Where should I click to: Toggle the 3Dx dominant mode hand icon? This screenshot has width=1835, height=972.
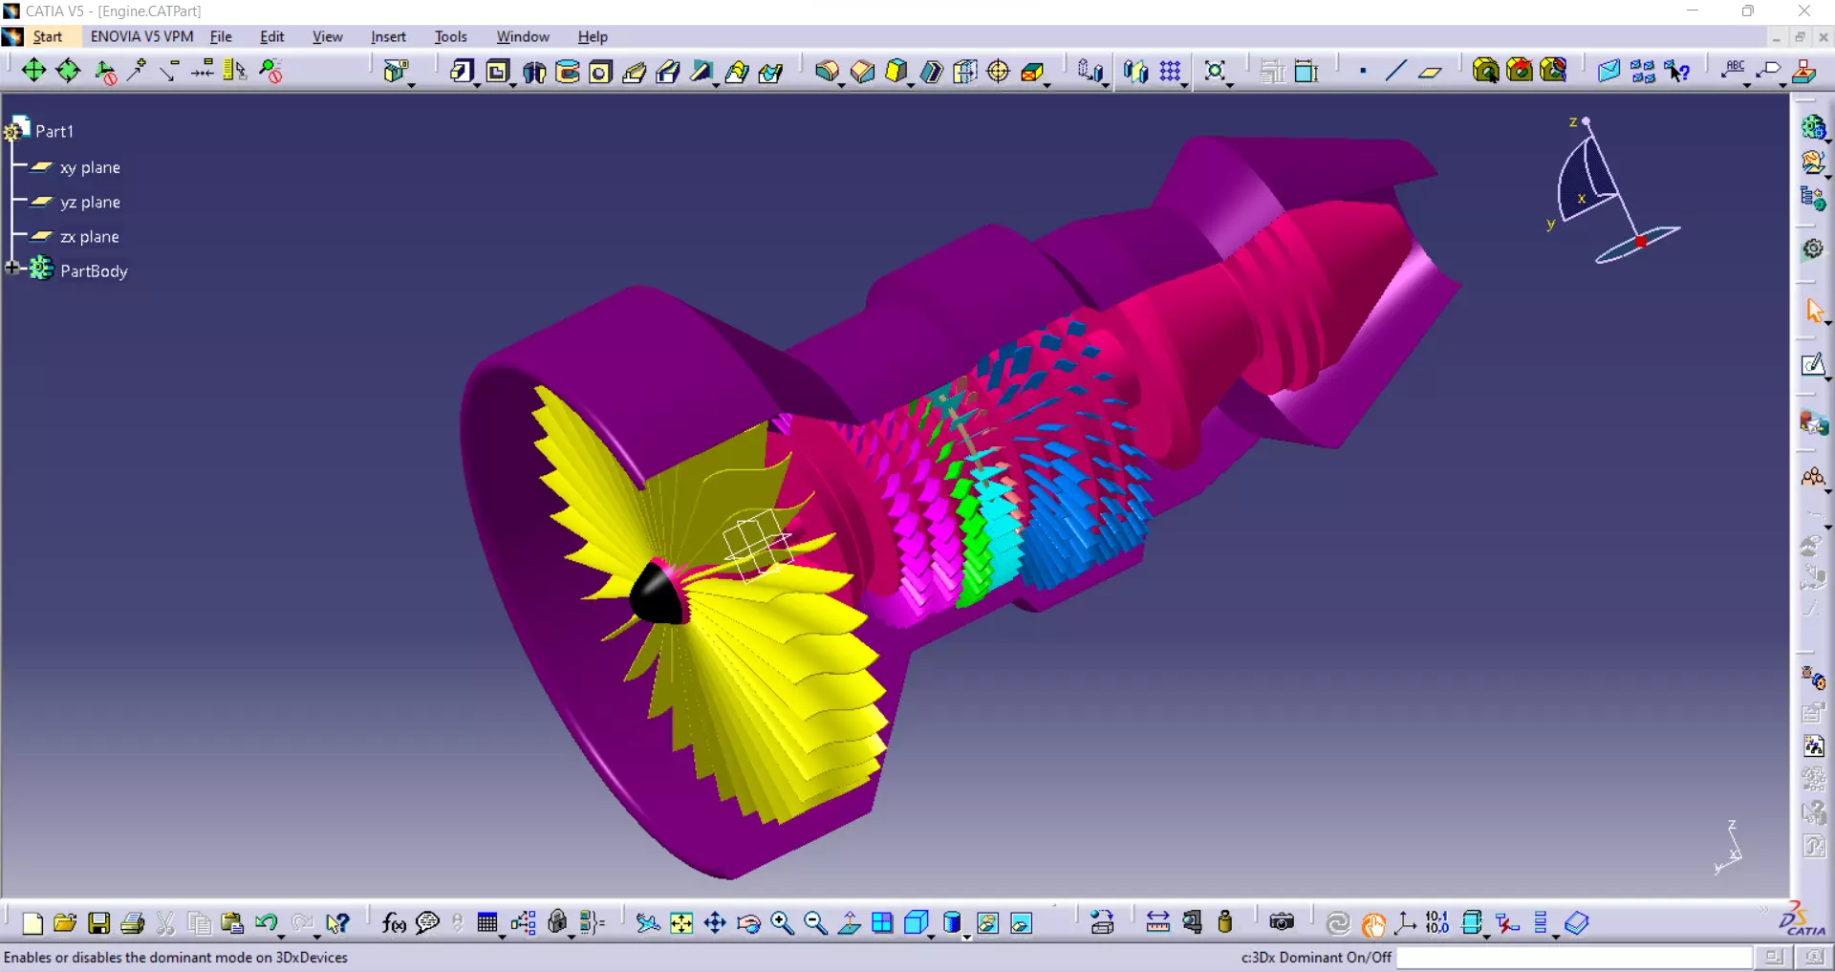pos(1373,923)
